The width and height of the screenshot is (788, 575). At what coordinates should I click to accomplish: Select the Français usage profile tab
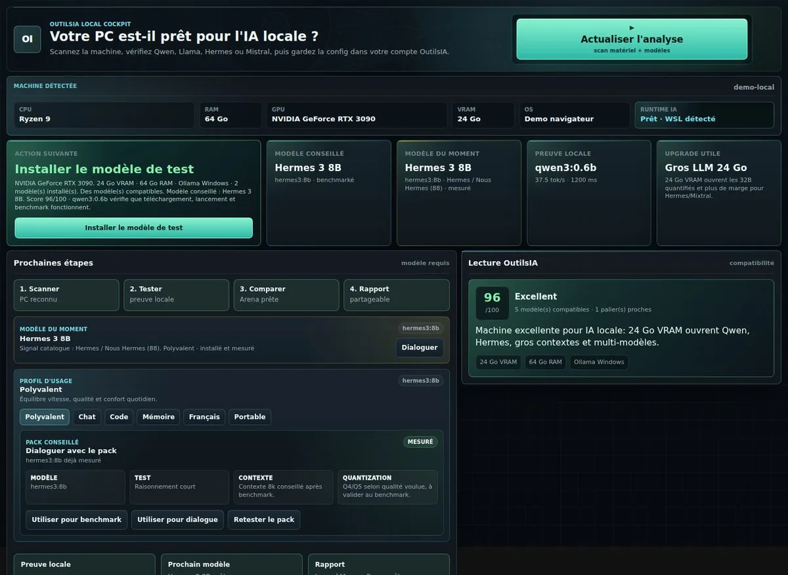click(204, 417)
